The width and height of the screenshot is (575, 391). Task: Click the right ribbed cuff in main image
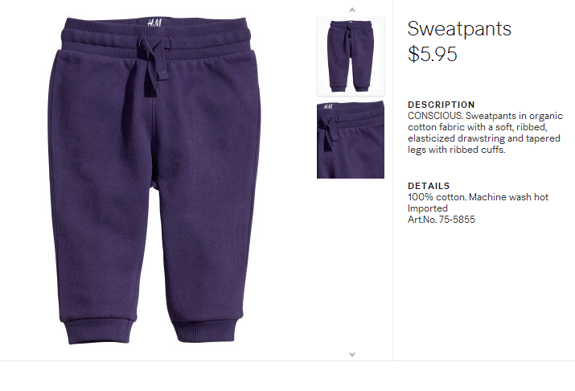tap(204, 331)
